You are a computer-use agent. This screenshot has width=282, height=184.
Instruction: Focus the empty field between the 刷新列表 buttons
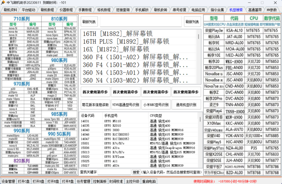click(x=141, y=22)
